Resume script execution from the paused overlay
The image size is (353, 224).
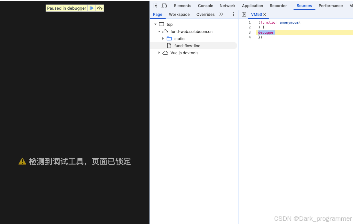click(91, 8)
